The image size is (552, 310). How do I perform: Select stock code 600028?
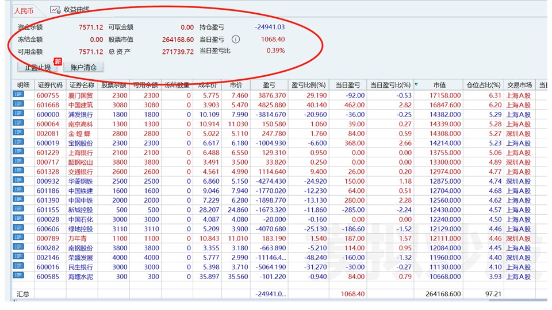click(x=48, y=219)
